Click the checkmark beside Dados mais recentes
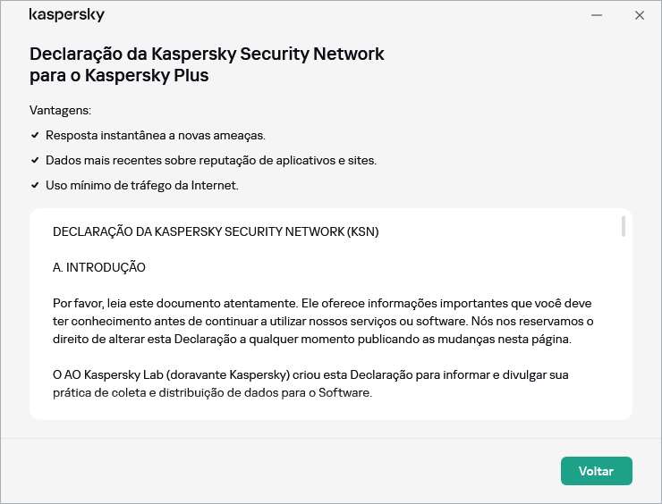Viewport: 662px width, 504px height. click(35, 160)
